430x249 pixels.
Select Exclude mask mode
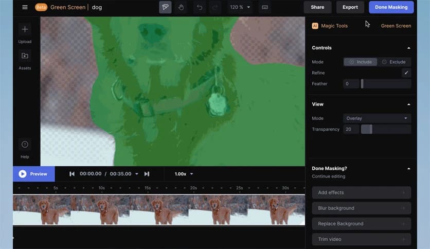[394, 62]
